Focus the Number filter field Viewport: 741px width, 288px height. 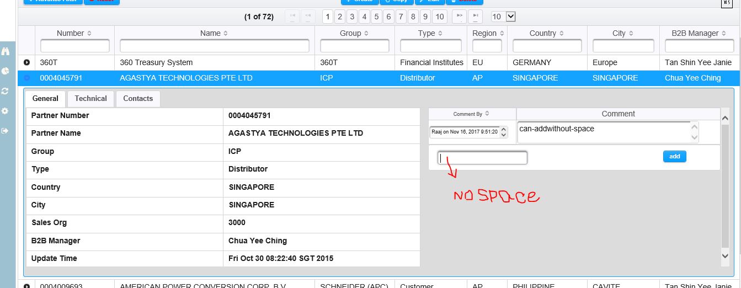pyautogui.click(x=75, y=45)
